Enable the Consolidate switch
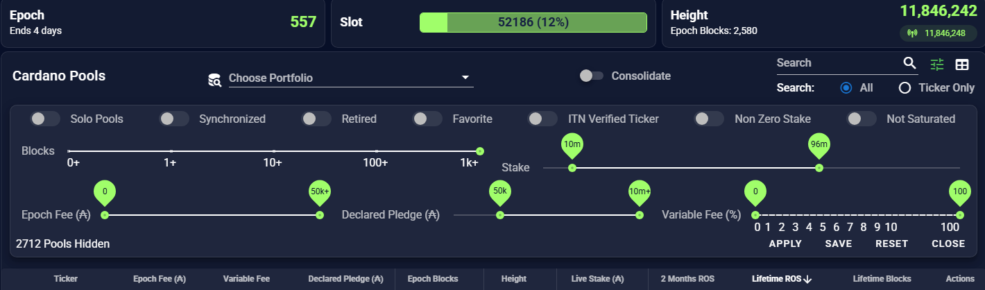Image resolution: width=985 pixels, height=290 pixels. (x=592, y=76)
